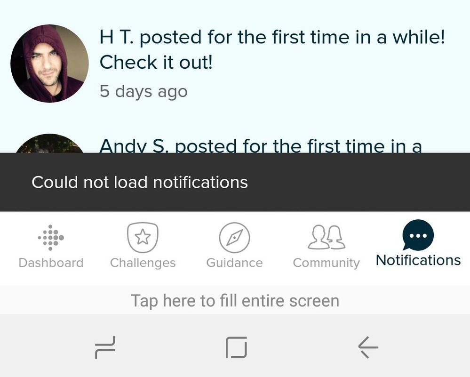
Task: Go to the Guidance tab label
Action: [x=234, y=263]
